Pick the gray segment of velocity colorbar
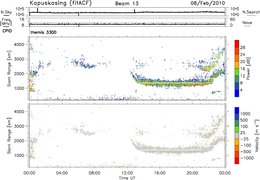Image resolution: width=260 pixels, height=180 pixels. [237, 135]
